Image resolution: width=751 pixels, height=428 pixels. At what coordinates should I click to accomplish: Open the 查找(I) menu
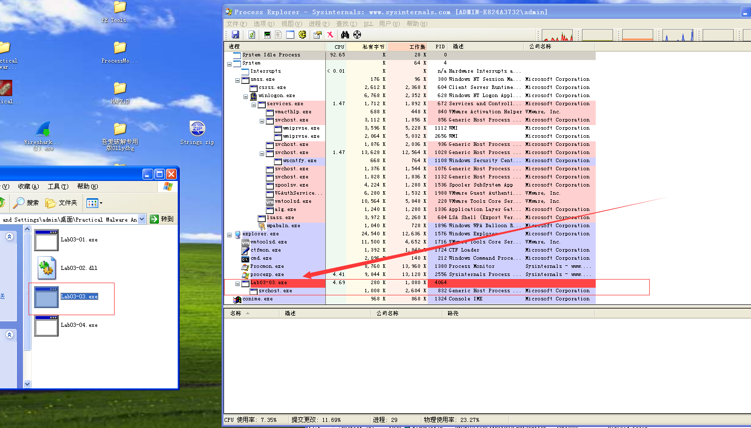click(346, 24)
